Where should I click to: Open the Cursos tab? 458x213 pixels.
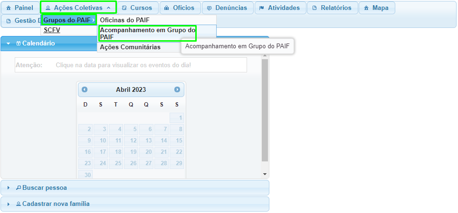[x=138, y=8]
